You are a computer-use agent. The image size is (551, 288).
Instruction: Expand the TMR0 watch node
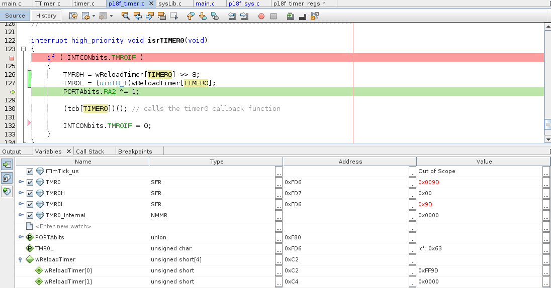click(x=21, y=182)
